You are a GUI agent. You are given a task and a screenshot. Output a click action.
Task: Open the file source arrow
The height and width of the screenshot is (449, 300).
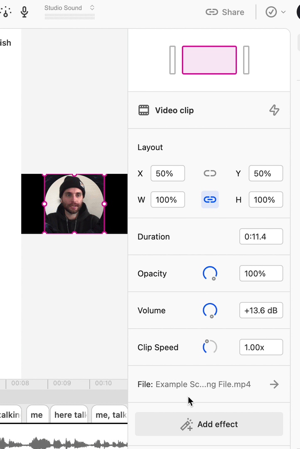coord(274,384)
